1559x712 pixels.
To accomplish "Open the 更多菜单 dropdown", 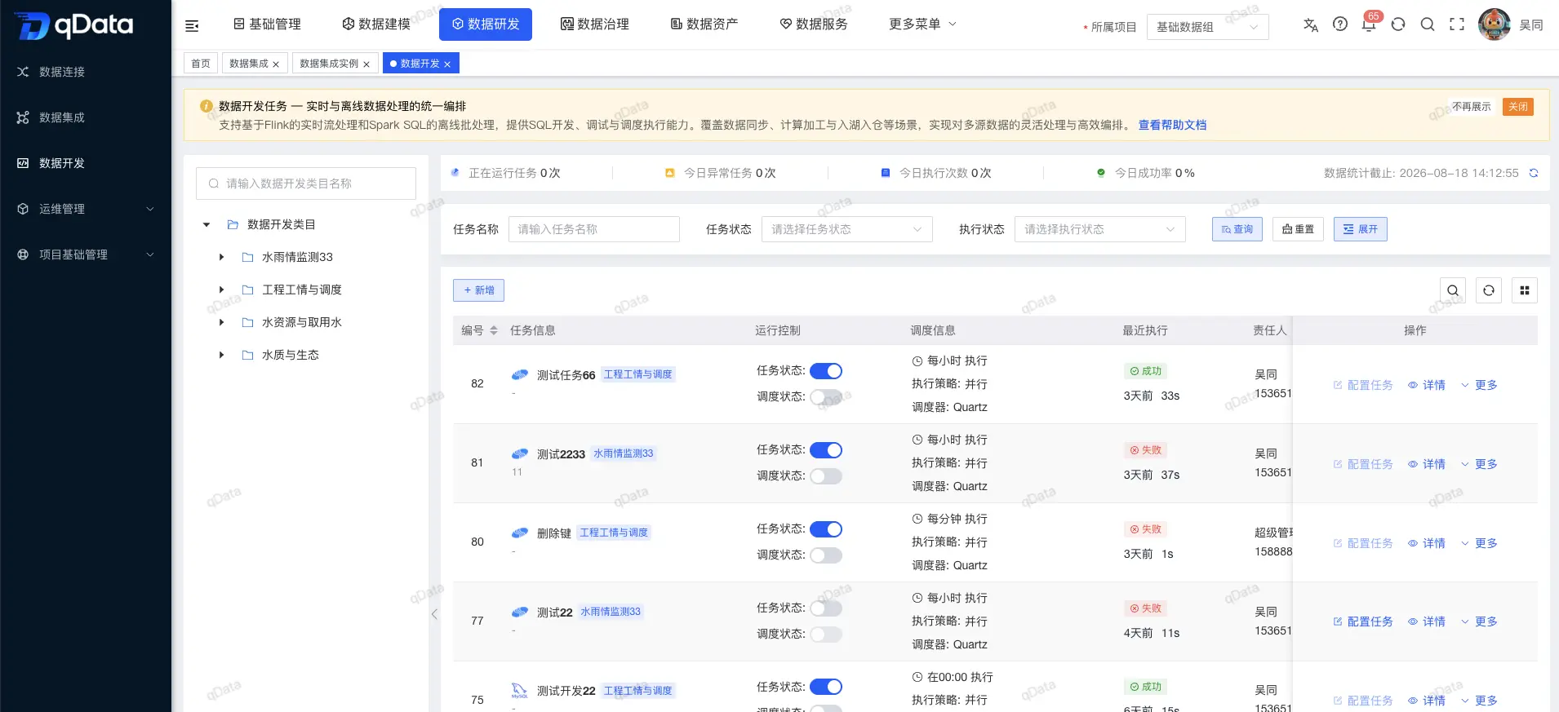I will coord(922,24).
